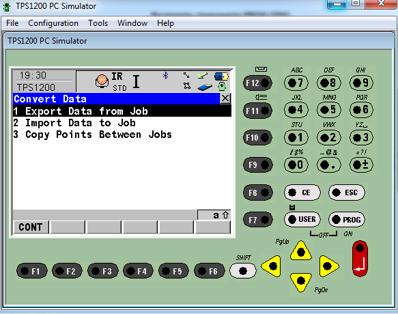The image size is (398, 314).
Task: Open the Tools menu
Action: tap(98, 23)
